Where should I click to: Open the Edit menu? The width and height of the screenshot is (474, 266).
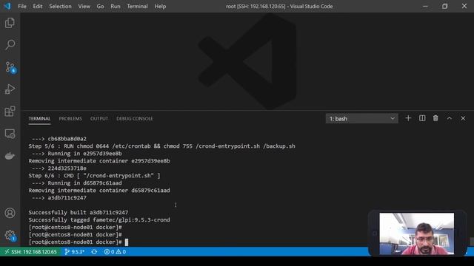(38, 7)
